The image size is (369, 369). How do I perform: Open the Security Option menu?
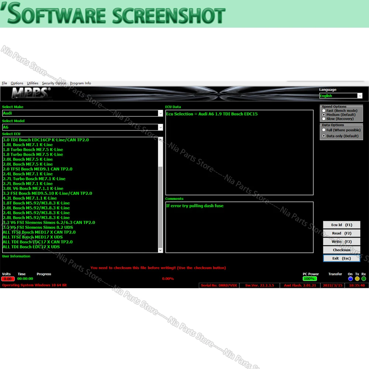coord(54,83)
